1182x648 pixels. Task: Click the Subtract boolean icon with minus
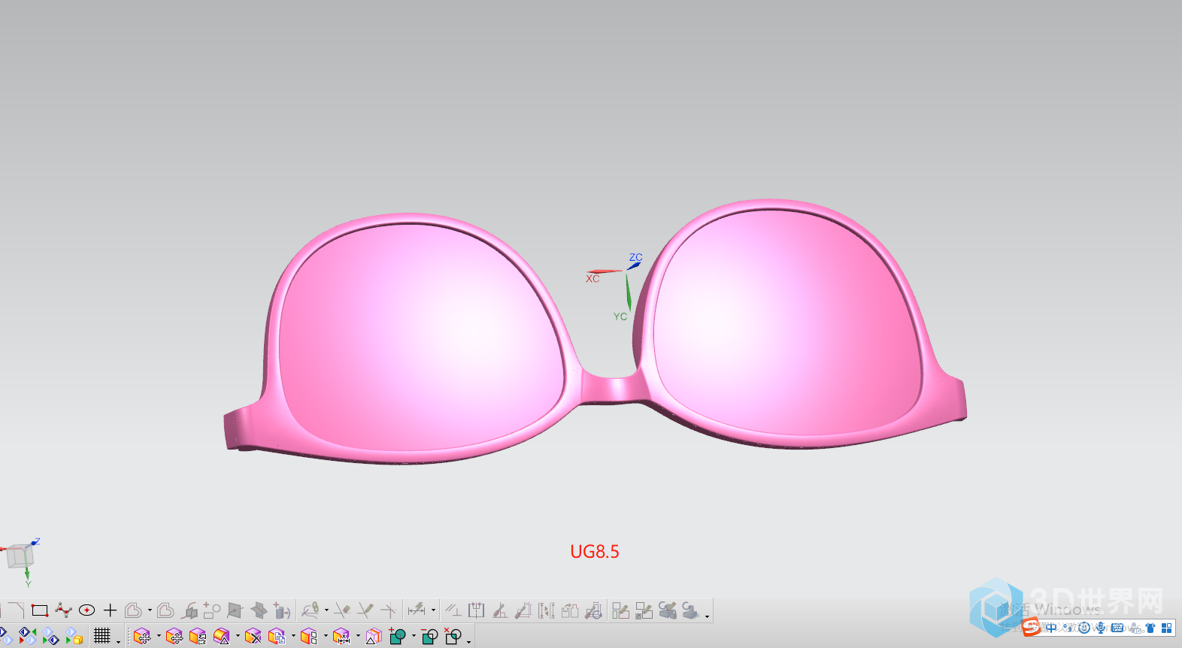click(429, 636)
